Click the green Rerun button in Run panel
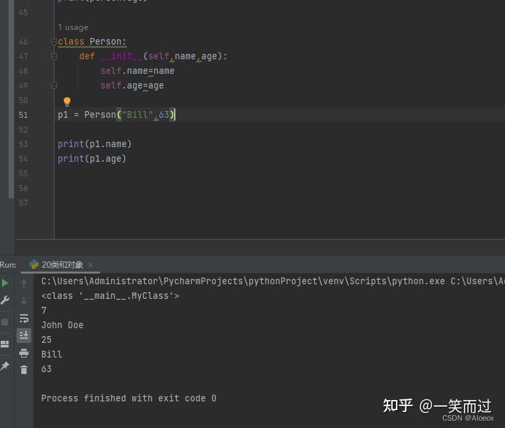The width and height of the screenshot is (505, 428). click(x=5, y=283)
